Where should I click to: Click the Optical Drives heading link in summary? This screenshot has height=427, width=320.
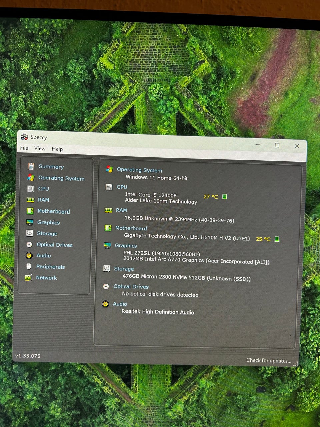pos(131,286)
